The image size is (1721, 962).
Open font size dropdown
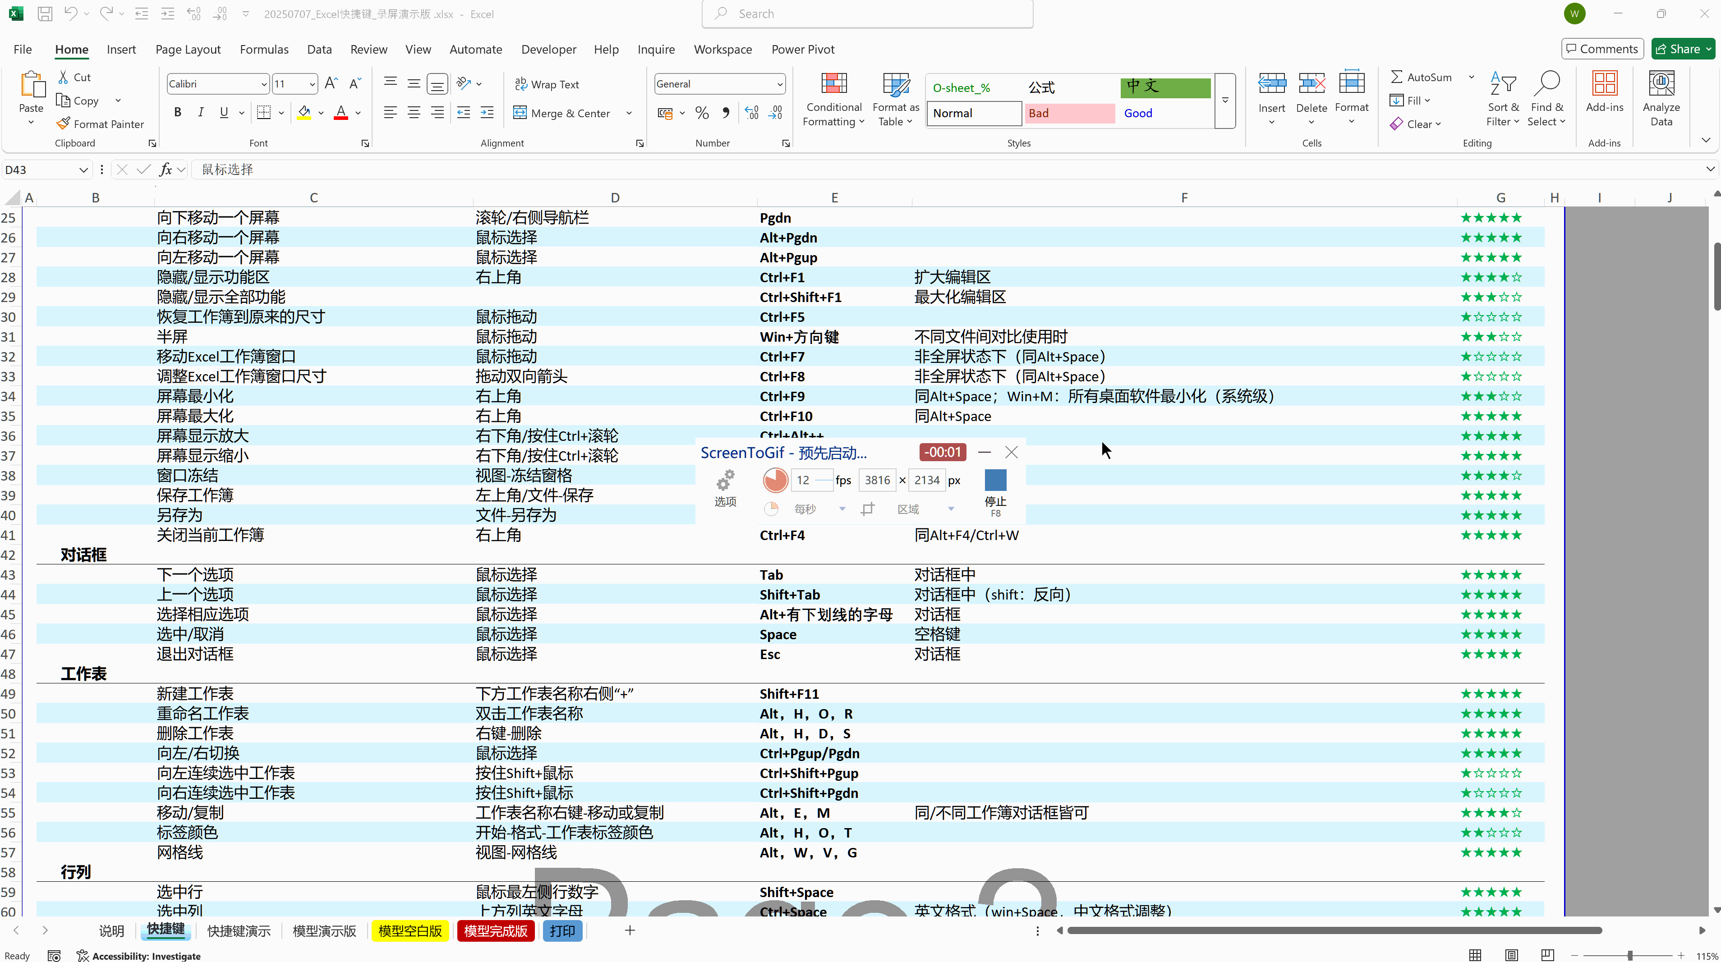click(312, 84)
